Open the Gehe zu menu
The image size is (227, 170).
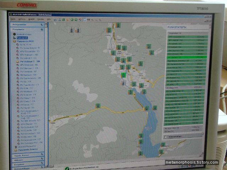22,19
